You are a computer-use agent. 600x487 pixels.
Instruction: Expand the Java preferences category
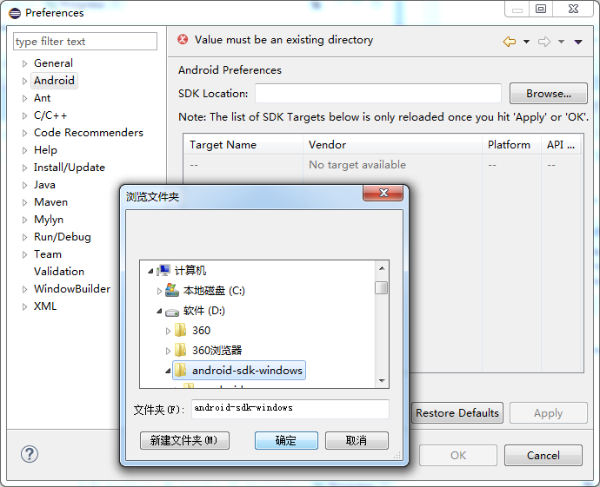24,185
